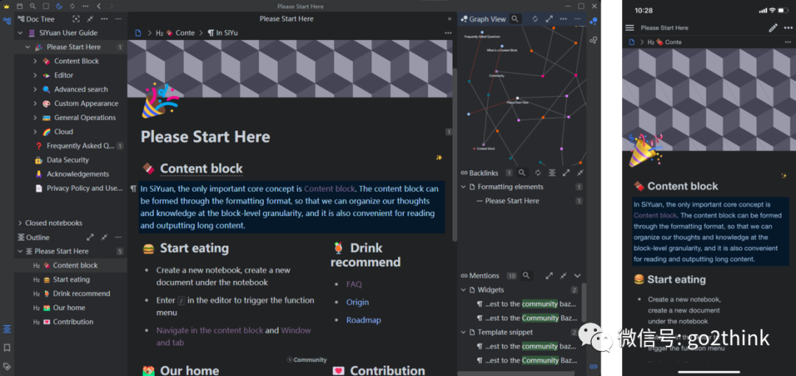
Task: Open the FAQ link
Action: tap(354, 284)
